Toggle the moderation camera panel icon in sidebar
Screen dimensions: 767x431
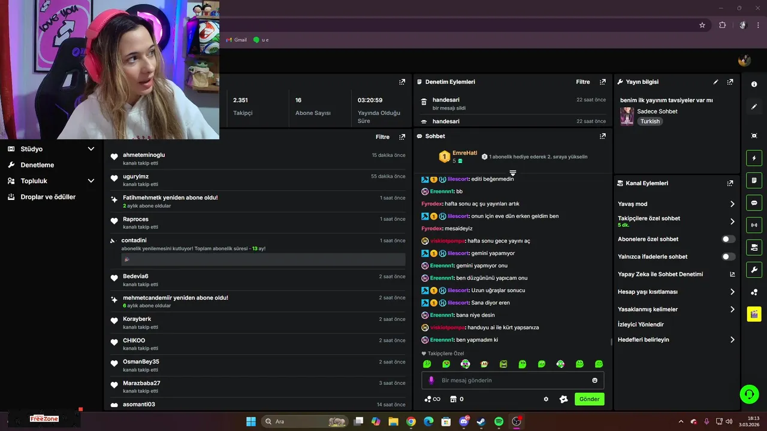[x=754, y=247]
